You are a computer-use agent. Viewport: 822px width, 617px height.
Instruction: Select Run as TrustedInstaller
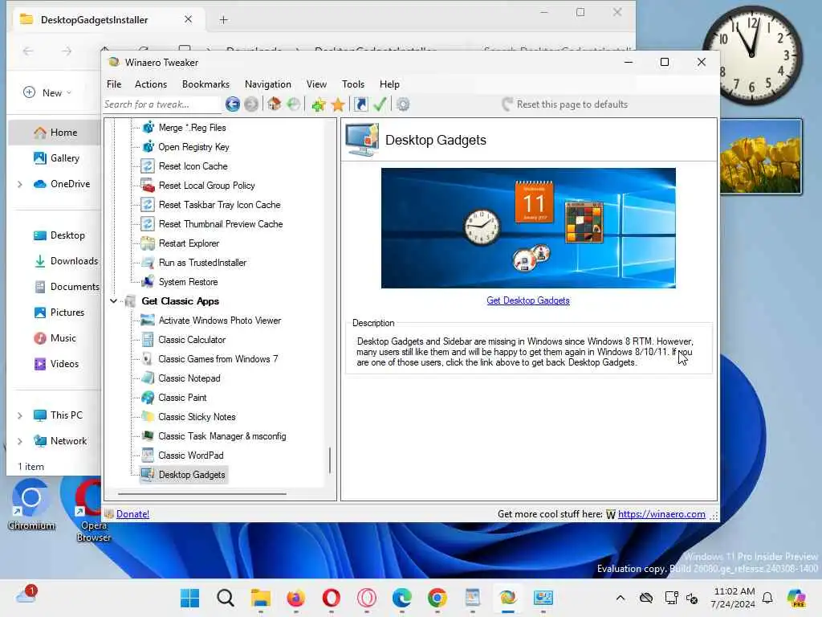(x=202, y=263)
